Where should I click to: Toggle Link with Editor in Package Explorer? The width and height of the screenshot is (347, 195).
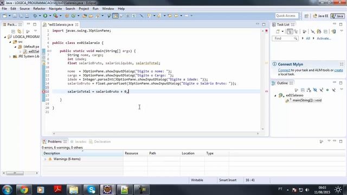(x=20, y=31)
